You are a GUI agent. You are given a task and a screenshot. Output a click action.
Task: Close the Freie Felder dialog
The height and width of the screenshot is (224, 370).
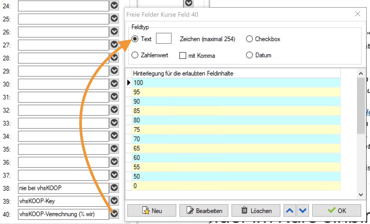358,14
